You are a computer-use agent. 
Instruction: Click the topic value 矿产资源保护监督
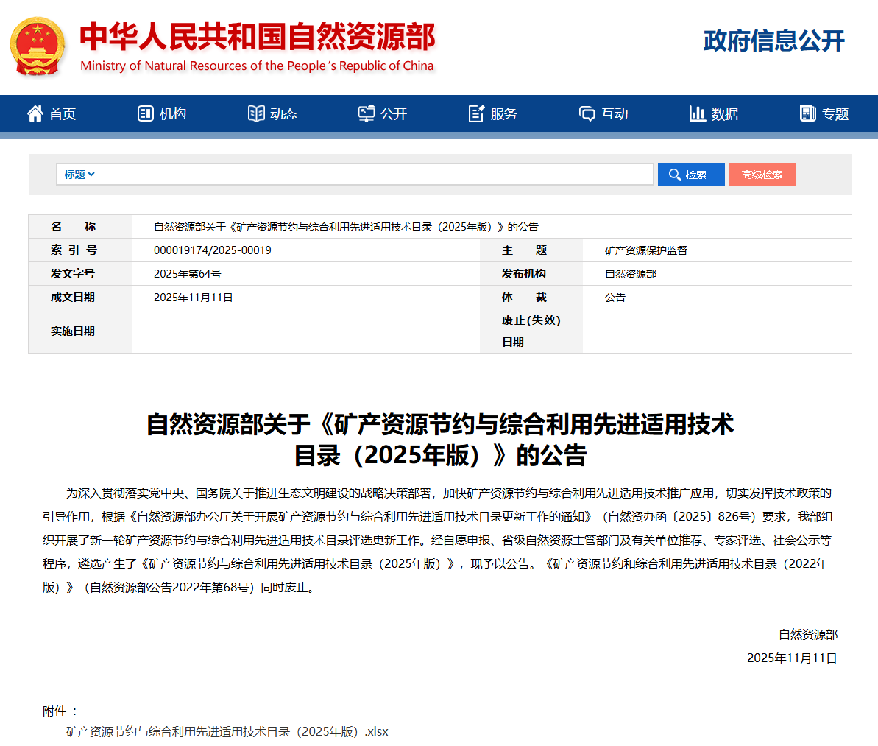click(645, 250)
